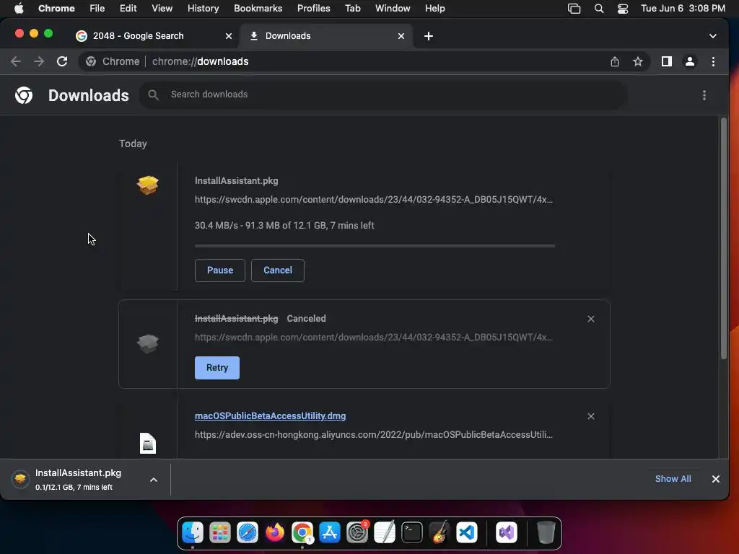This screenshot has height=554, width=739.
Task: Open the Window menu
Action: (x=393, y=9)
